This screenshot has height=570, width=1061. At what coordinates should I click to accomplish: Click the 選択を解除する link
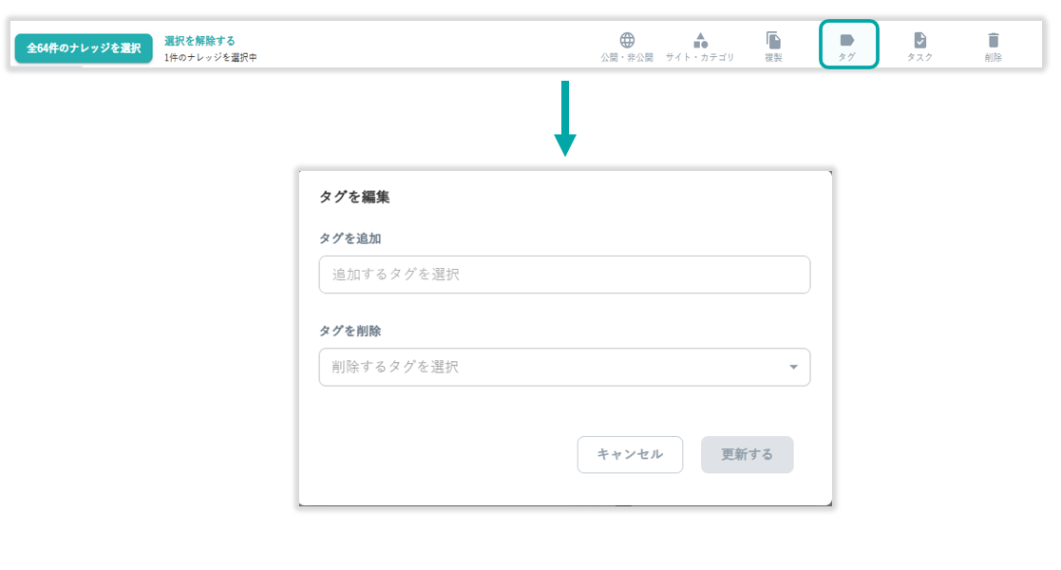(199, 41)
